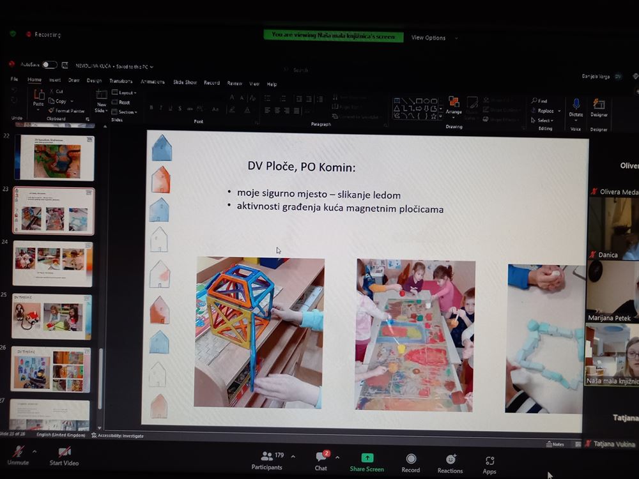
Task: Switch to the Design tab
Action: click(x=94, y=80)
